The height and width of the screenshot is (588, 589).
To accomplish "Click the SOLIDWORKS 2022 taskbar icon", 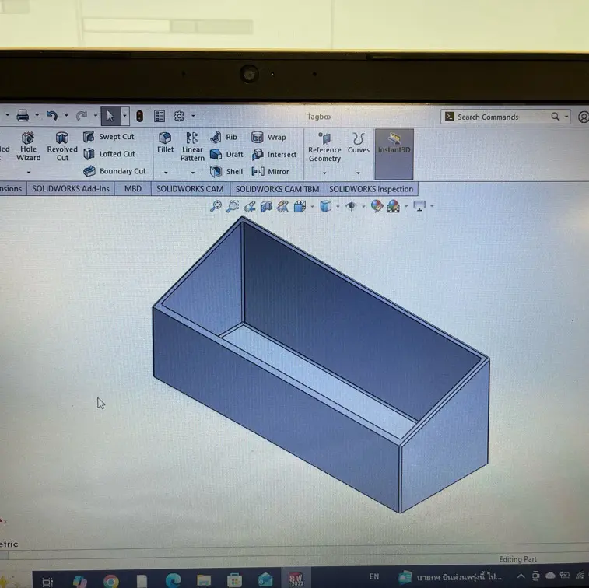I will click(x=296, y=579).
